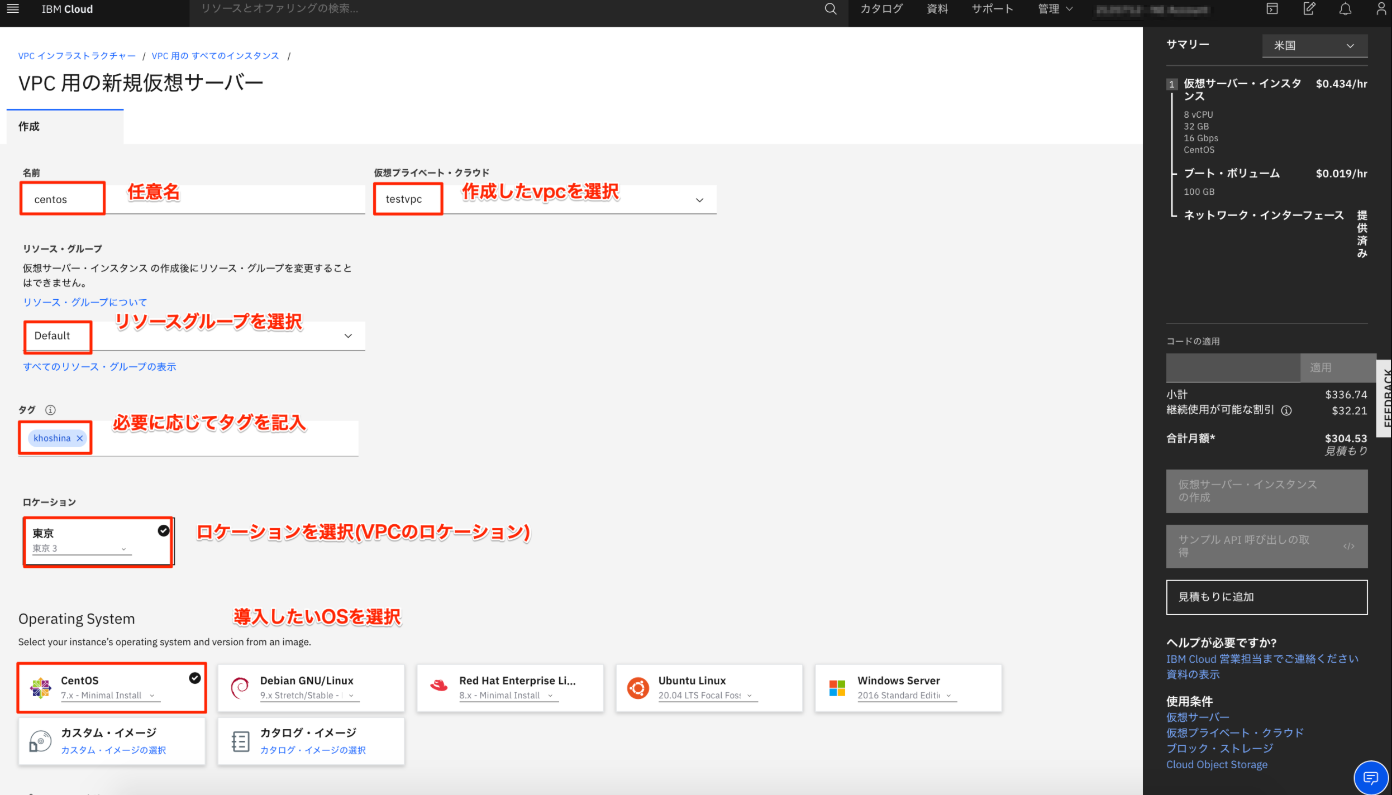This screenshot has height=795, width=1392.
Task: Open the hamburger navigation menu
Action: (12, 8)
